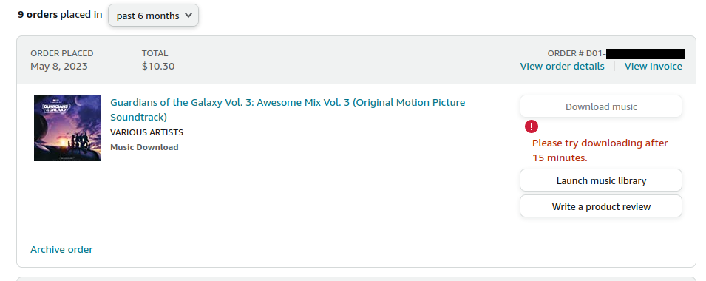
Task: Click the red exclamation error icon
Action: (532, 126)
